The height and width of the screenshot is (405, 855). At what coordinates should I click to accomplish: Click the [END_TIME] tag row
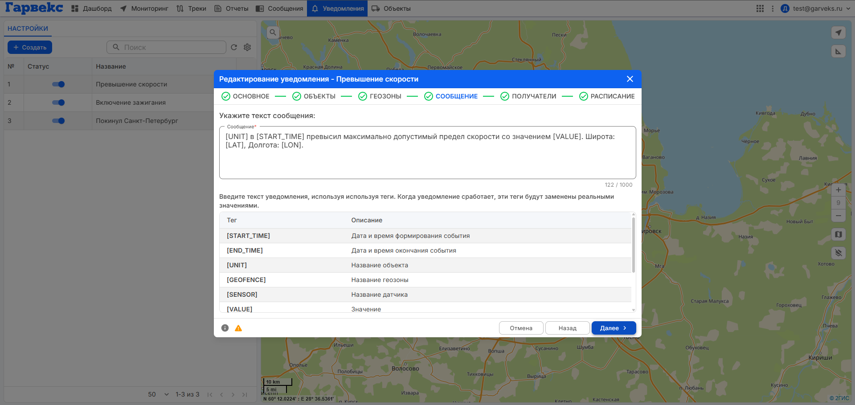[425, 250]
